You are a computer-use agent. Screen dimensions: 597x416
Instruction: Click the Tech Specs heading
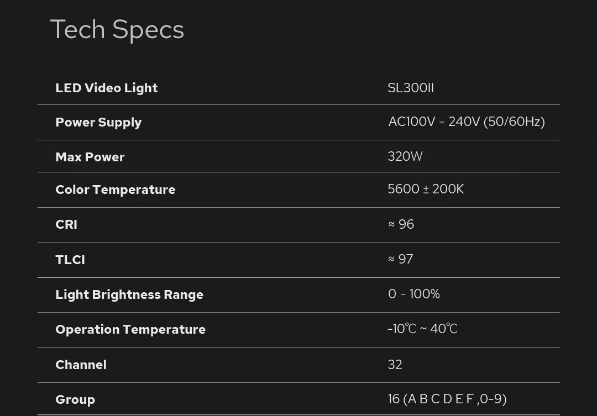[117, 29]
